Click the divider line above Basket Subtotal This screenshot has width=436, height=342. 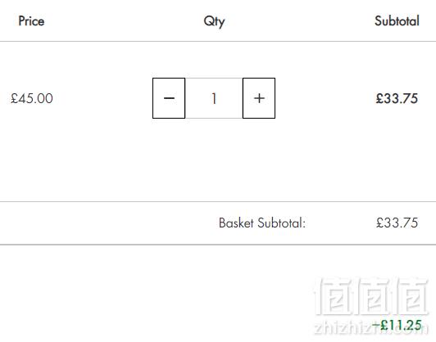click(x=218, y=202)
